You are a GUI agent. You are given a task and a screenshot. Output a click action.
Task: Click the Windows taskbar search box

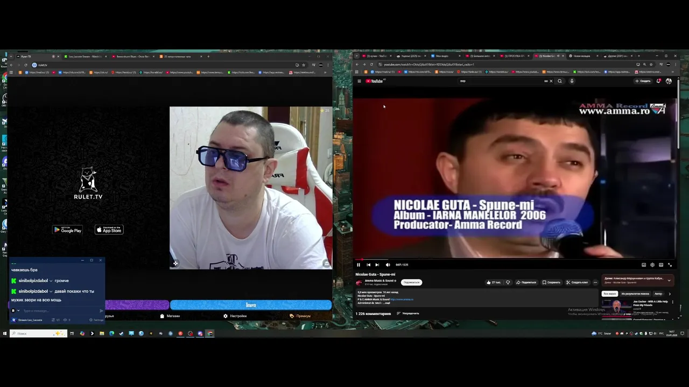tap(38, 333)
